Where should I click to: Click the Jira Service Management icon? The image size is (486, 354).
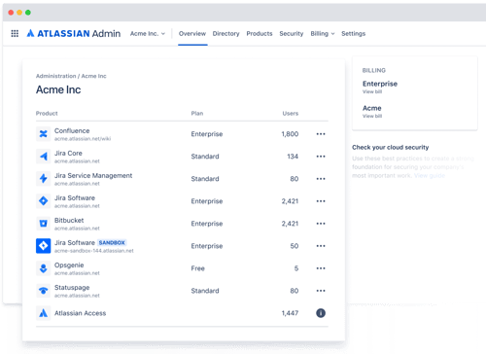tap(44, 179)
